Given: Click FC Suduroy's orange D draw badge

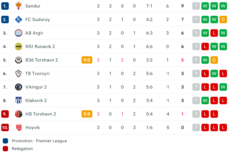Looking at the screenshot, I should tap(223, 19).
